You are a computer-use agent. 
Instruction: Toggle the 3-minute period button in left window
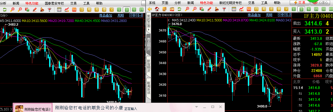(x=127, y=9)
